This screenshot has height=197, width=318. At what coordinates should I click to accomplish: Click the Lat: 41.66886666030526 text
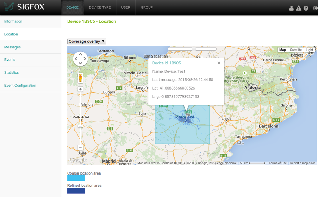coord(174,88)
